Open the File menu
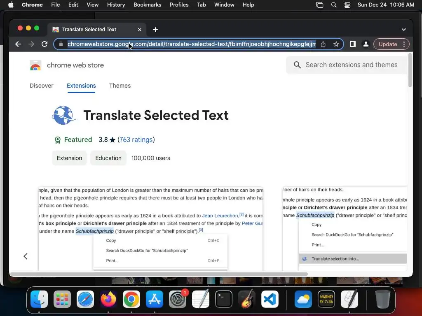The height and width of the screenshot is (316, 422). point(56,5)
